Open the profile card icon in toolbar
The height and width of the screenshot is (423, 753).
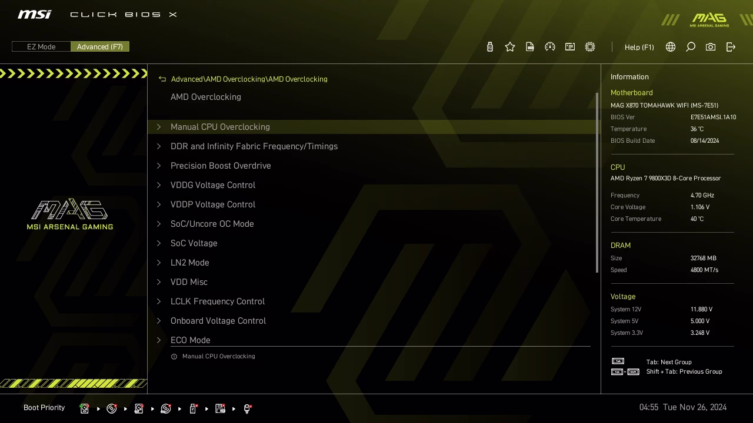(570, 47)
